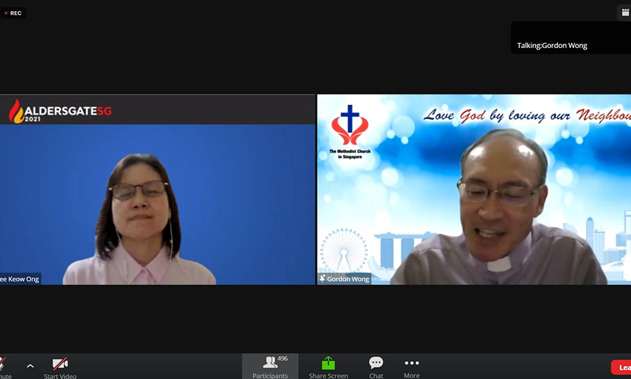Image resolution: width=631 pixels, height=379 pixels.
Task: Click the pin icon beside Gordon Wong
Action: (x=322, y=278)
